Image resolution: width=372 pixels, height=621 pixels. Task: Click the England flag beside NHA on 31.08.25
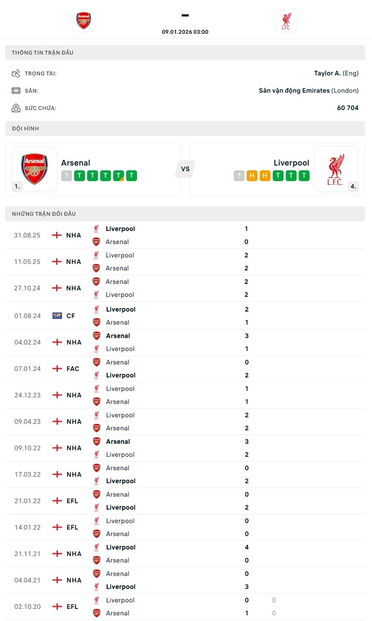coord(56,235)
